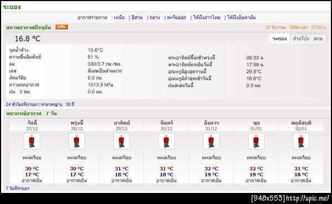Open the ตะวันออก regional weather link
This screenshot has height=204, width=332.
(177, 18)
